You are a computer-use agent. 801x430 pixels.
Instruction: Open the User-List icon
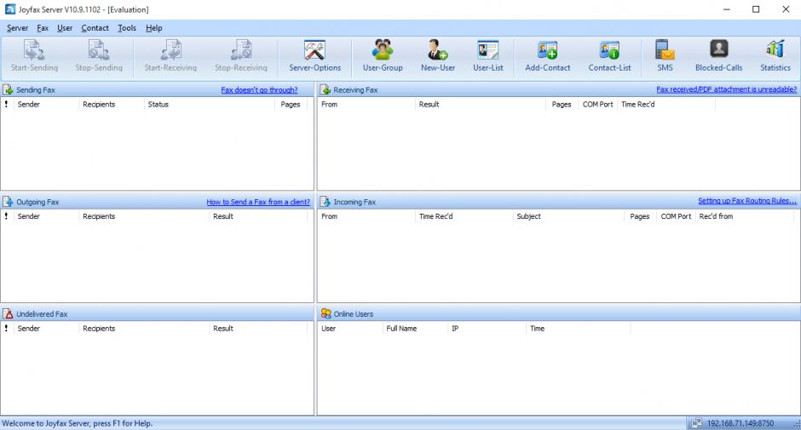pos(488,50)
